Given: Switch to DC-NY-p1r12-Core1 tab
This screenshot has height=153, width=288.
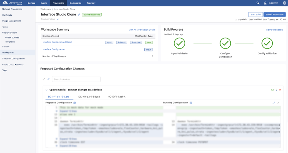Looking at the screenshot, I should pos(59,97).
